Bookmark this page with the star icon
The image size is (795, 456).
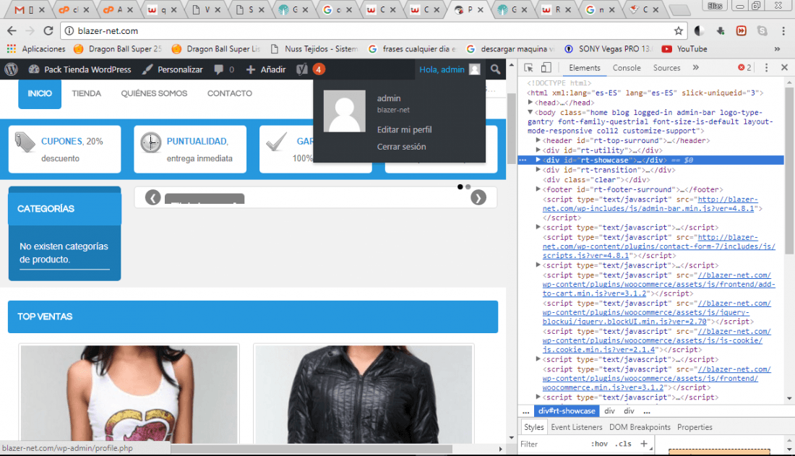[679, 31]
